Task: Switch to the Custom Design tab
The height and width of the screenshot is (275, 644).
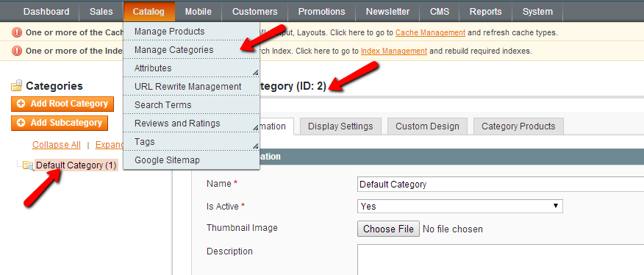Action: (427, 126)
